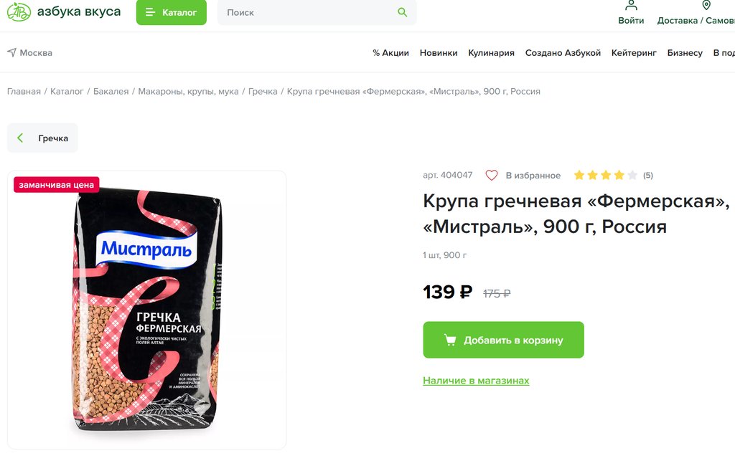The height and width of the screenshot is (476, 735).
Task: Open the Наличие в магазинах link
Action: (x=476, y=381)
